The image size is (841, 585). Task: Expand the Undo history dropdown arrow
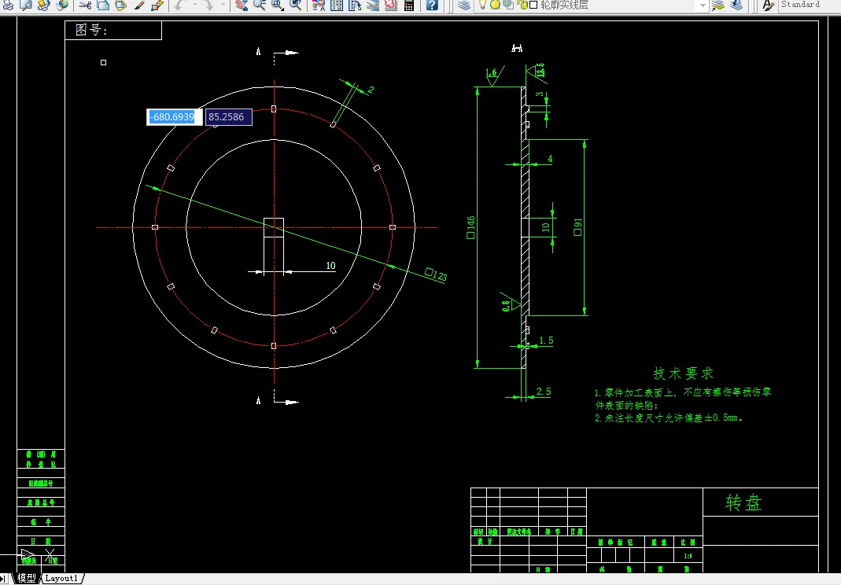point(194,5)
